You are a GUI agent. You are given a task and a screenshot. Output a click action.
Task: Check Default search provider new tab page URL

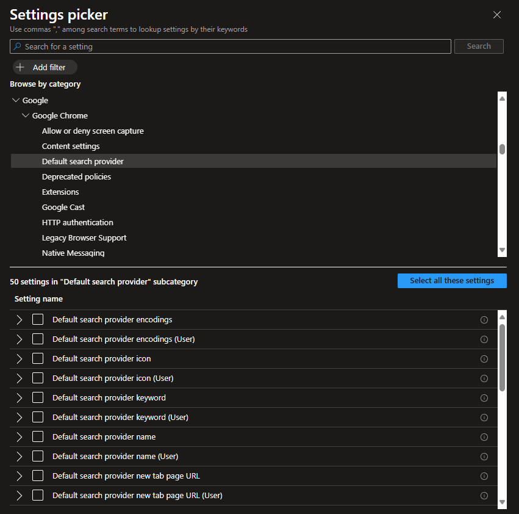click(x=38, y=476)
